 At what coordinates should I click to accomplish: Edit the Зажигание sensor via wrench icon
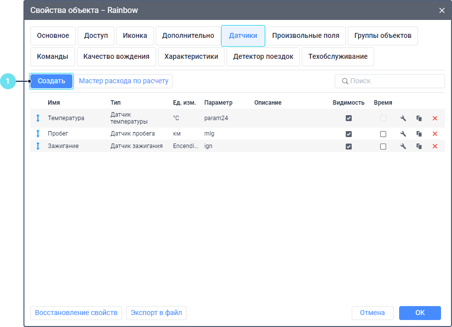[x=403, y=147]
